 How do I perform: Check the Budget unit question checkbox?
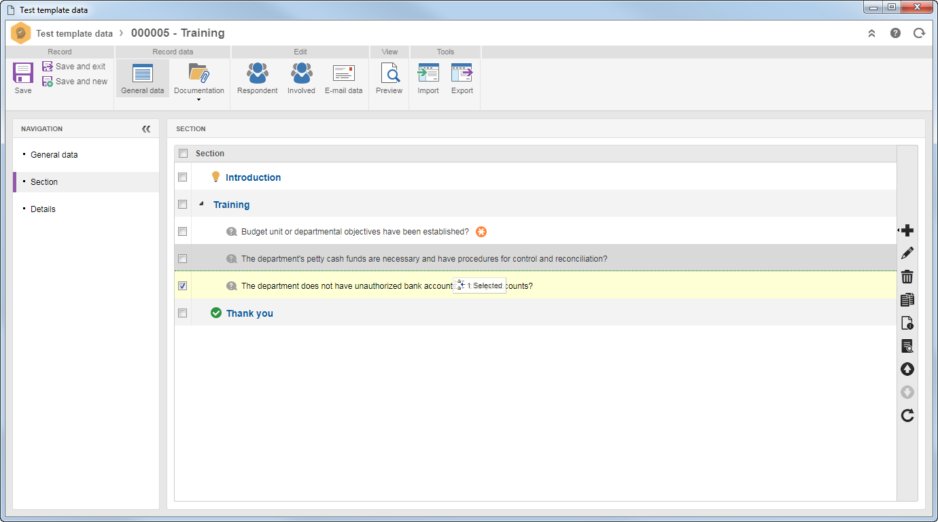pos(182,231)
